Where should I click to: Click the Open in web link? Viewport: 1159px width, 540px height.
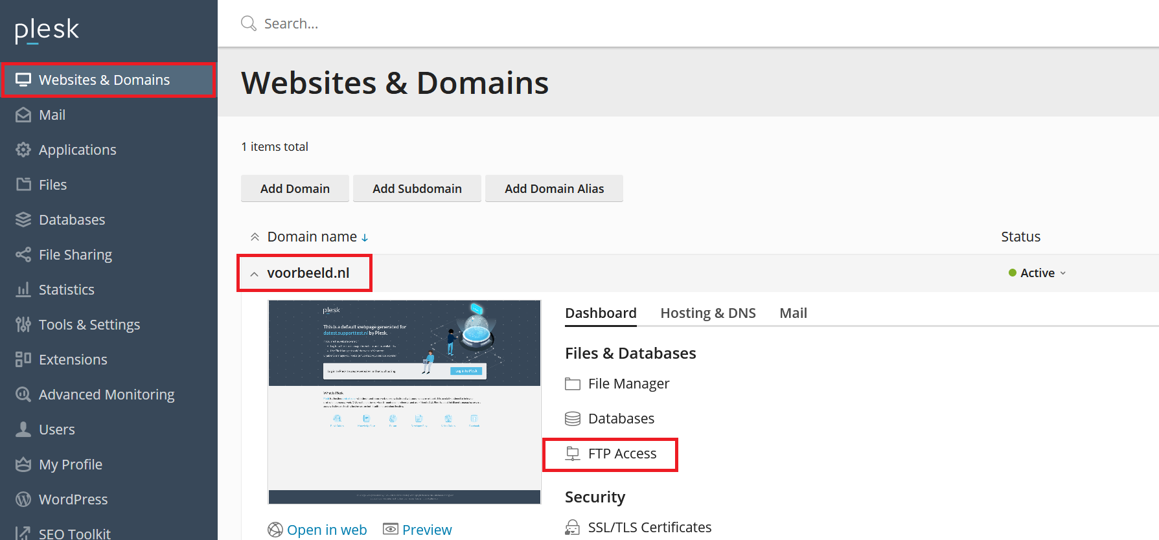coord(327,530)
